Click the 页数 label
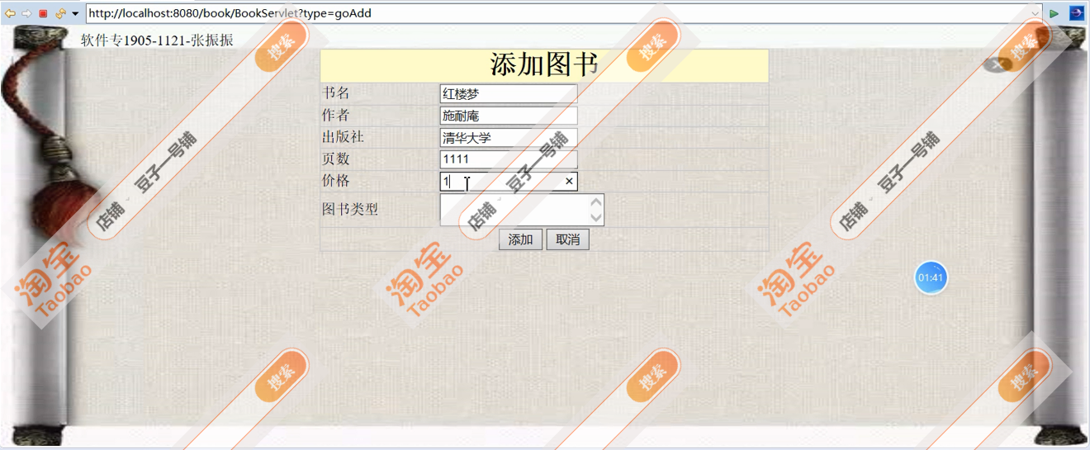The width and height of the screenshot is (1090, 450). click(336, 159)
